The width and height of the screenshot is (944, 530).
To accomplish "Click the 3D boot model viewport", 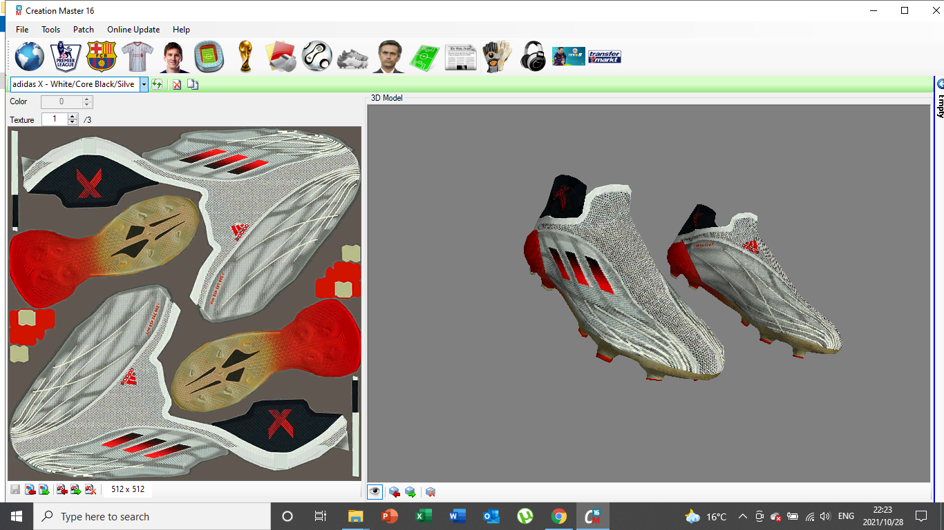I will pos(648,293).
